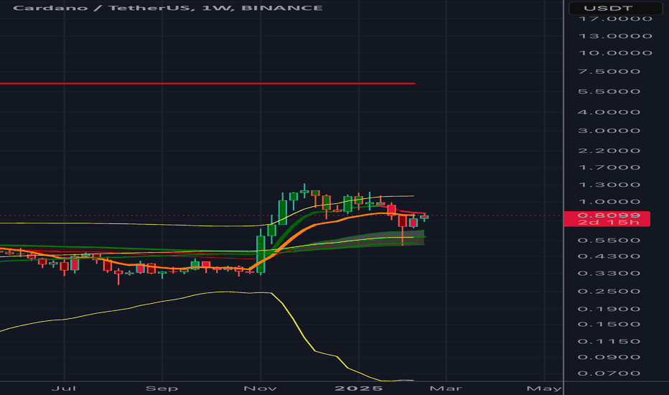Click the Cardano / TetherUS chart title
The width and height of the screenshot is (669, 395).
(168, 8)
